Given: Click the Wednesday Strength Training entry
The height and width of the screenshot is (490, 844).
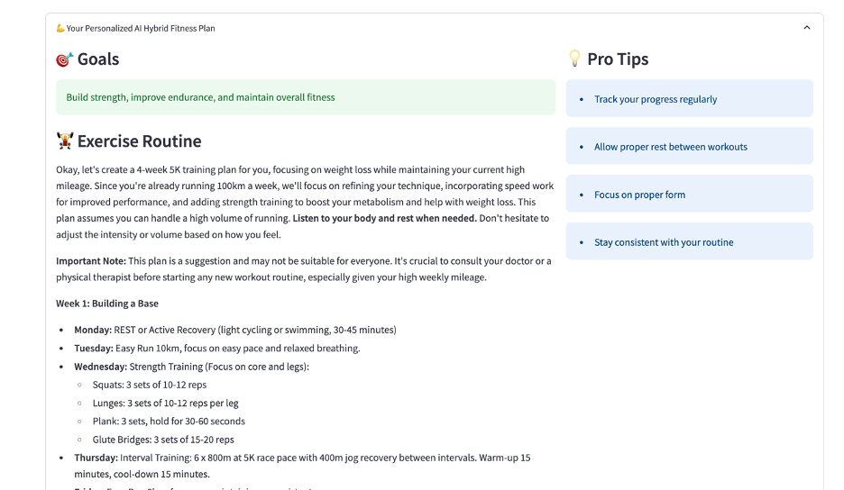Looking at the screenshot, I should [191, 367].
